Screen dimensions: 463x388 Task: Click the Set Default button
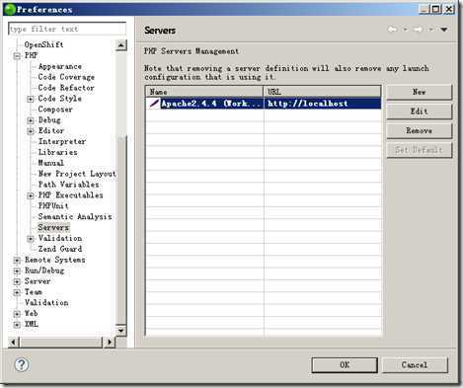click(420, 150)
